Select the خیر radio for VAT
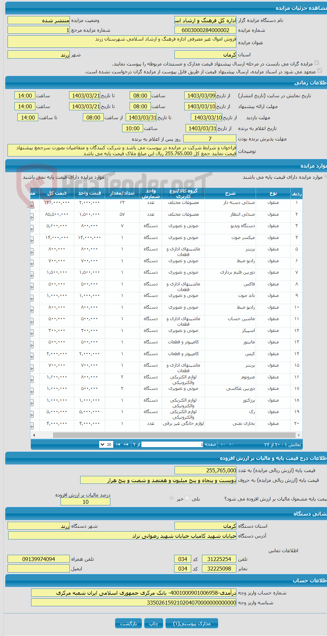 [x=172, y=498]
